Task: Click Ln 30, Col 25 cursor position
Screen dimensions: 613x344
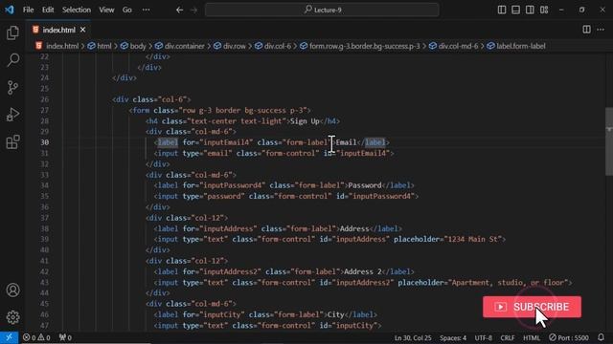Action: (413, 337)
